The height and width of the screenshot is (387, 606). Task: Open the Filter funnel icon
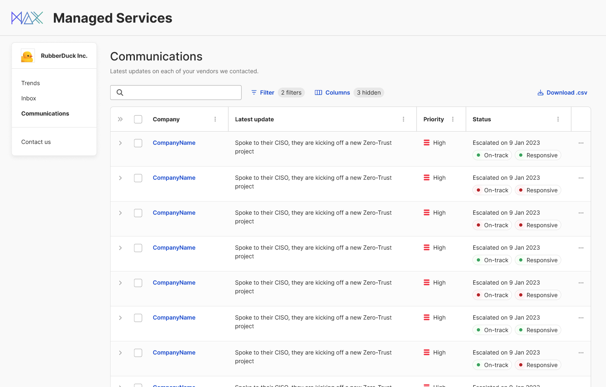pyautogui.click(x=253, y=93)
